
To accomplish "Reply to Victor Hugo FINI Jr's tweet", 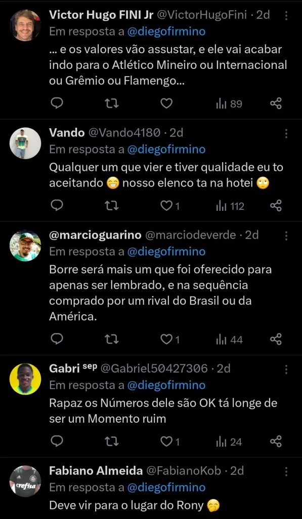I will (x=57, y=103).
